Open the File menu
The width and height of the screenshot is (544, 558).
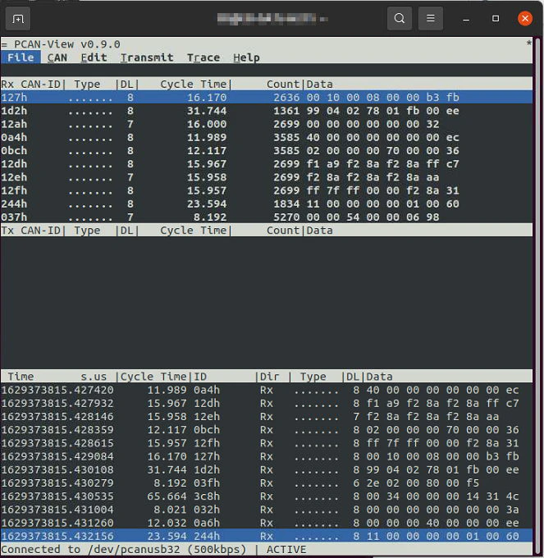(21, 57)
